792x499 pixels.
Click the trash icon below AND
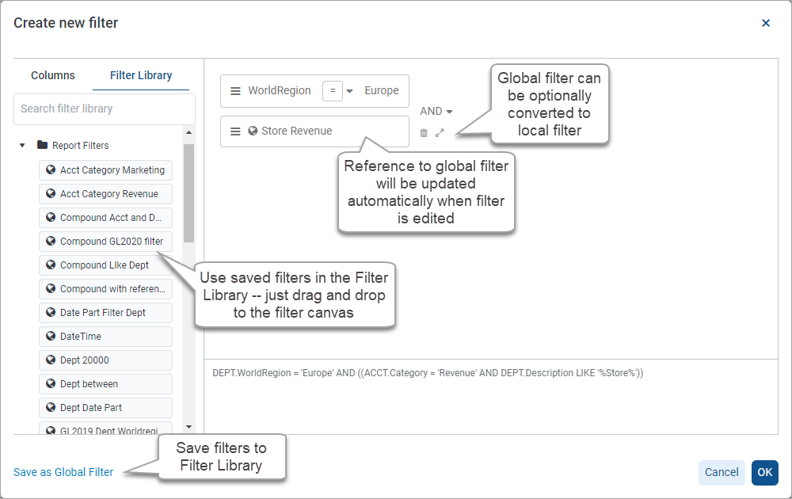[424, 133]
